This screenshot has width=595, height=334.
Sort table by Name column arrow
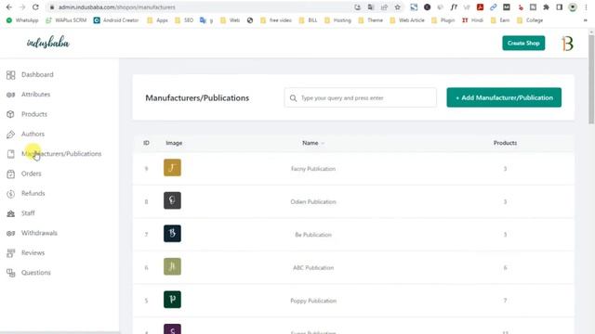(323, 143)
